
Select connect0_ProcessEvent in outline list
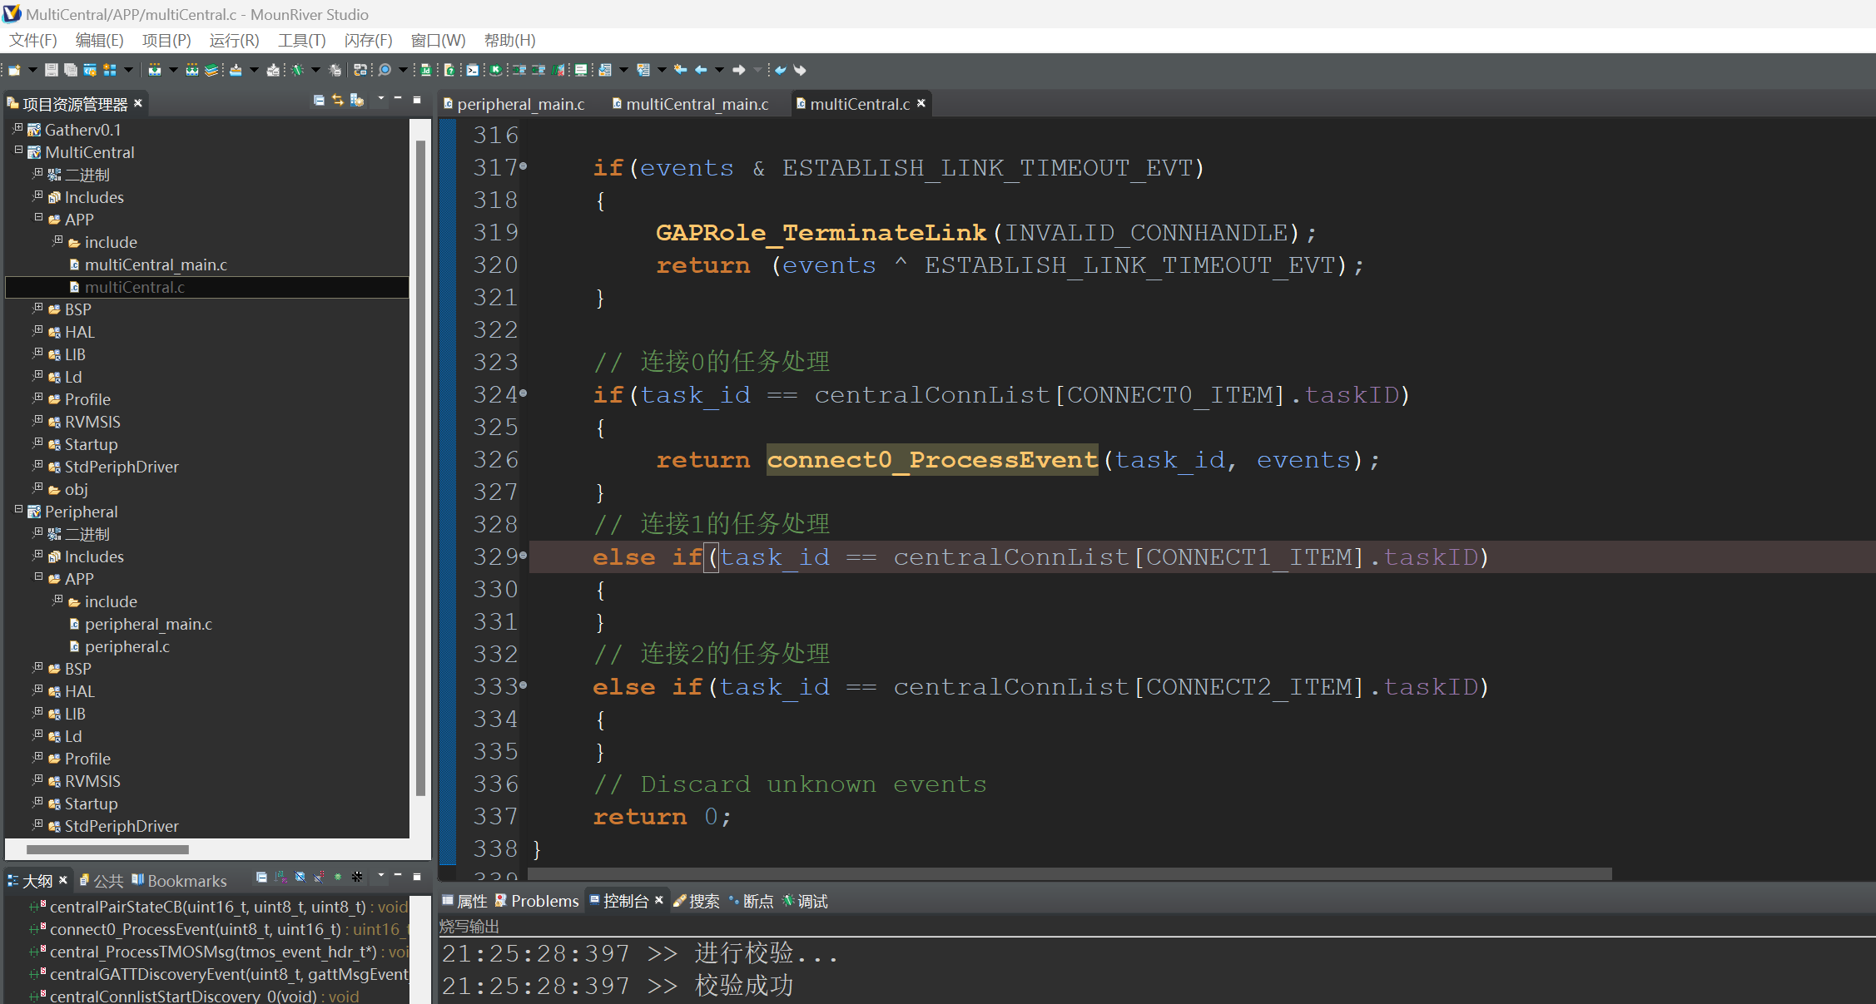point(219,929)
